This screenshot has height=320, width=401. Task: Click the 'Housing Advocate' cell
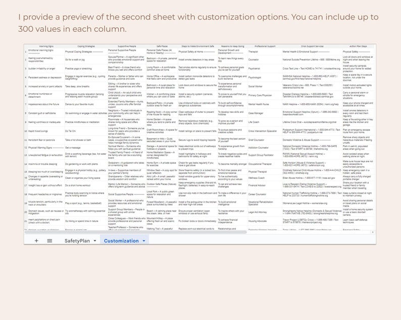pyautogui.click(x=265, y=221)
